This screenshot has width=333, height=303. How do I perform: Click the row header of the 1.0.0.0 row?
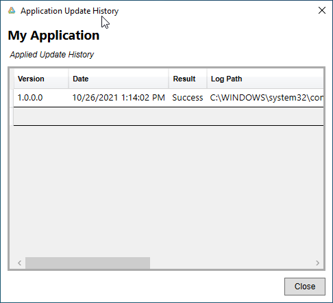[x=12, y=98]
